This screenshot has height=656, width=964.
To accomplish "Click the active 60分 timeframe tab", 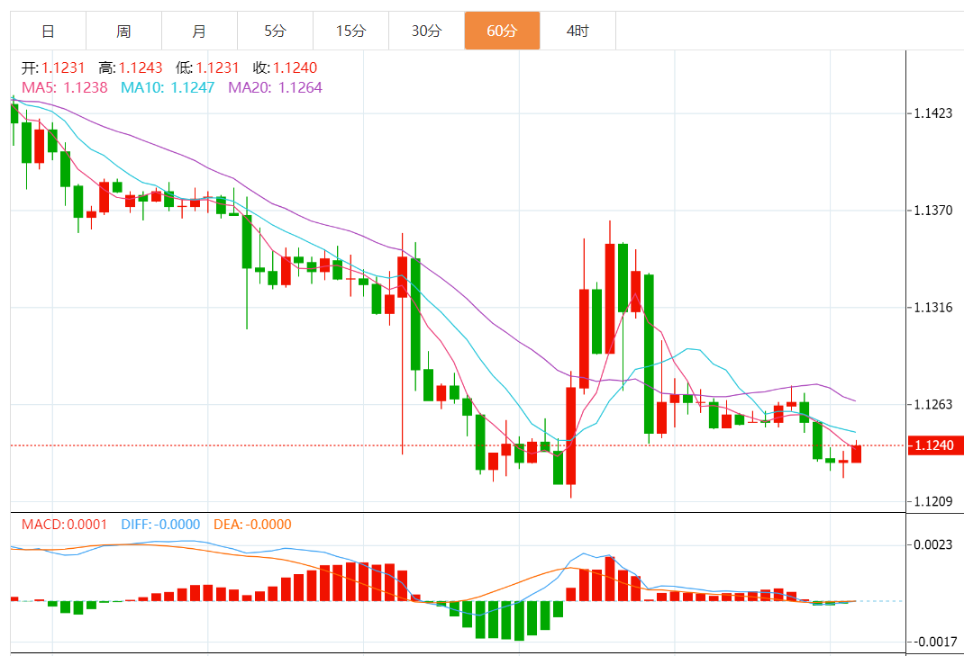I will [x=502, y=31].
